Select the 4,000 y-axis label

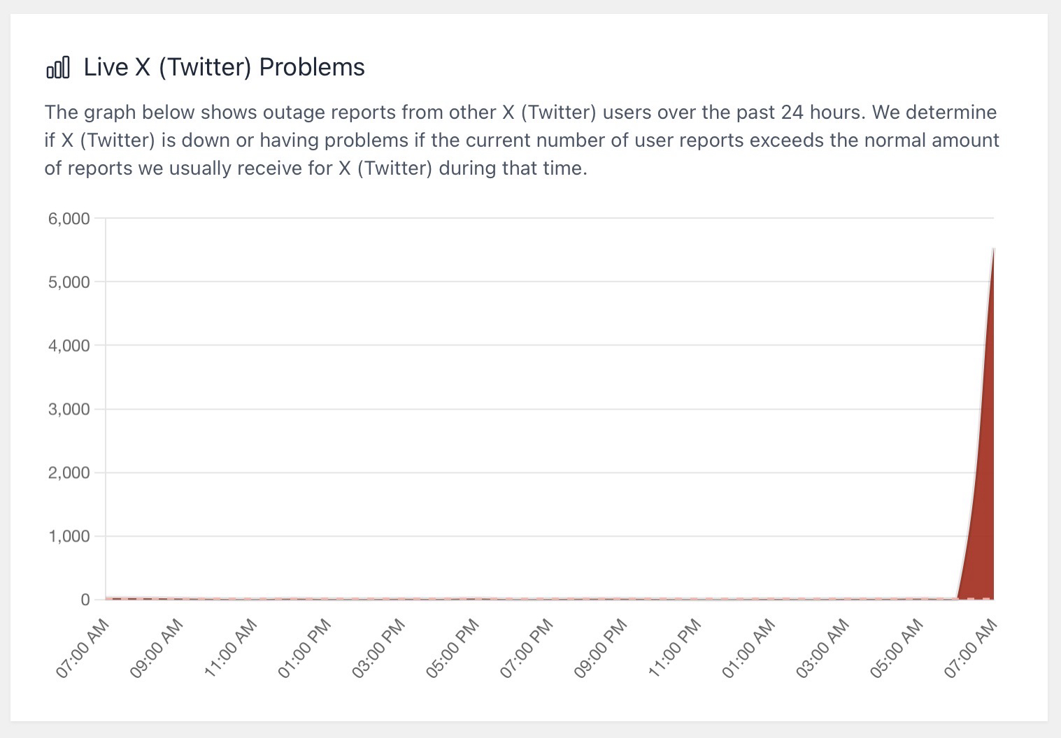69,346
